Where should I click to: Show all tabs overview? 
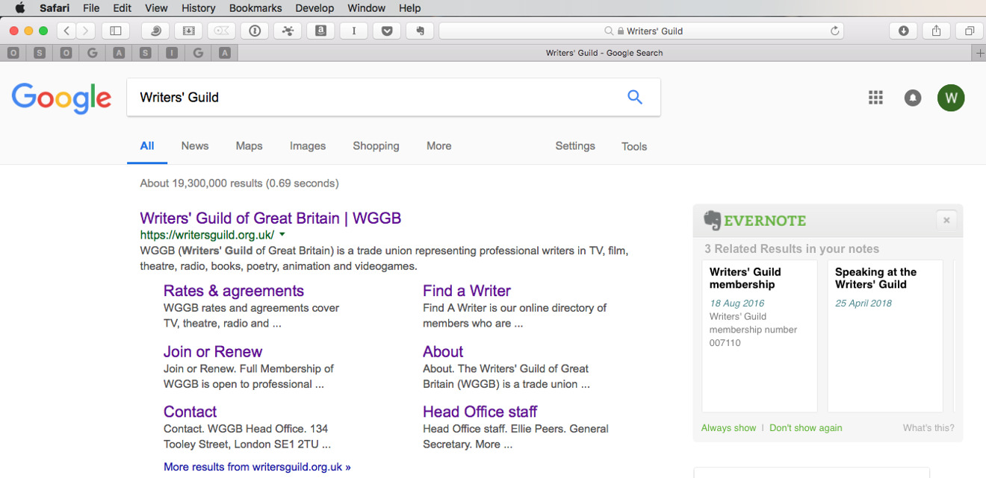[x=969, y=31]
